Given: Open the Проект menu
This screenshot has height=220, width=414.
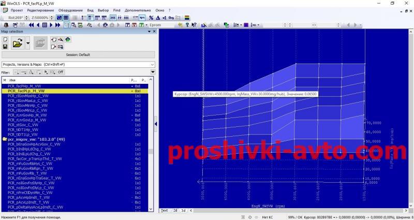Looking at the screenshot, I should click(17, 10).
